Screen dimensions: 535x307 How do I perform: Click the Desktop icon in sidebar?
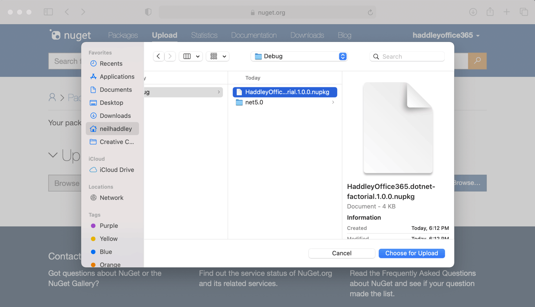click(93, 103)
